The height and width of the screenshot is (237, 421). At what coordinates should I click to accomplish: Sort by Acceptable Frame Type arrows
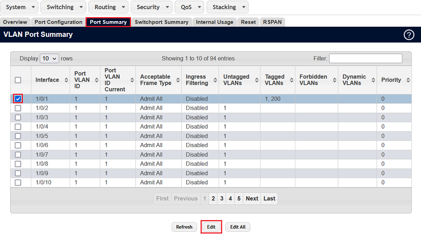pyautogui.click(x=178, y=80)
